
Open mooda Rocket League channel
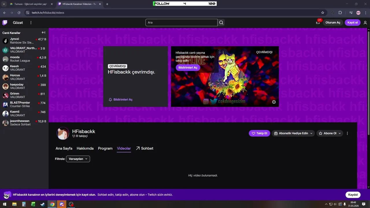coord(24,59)
